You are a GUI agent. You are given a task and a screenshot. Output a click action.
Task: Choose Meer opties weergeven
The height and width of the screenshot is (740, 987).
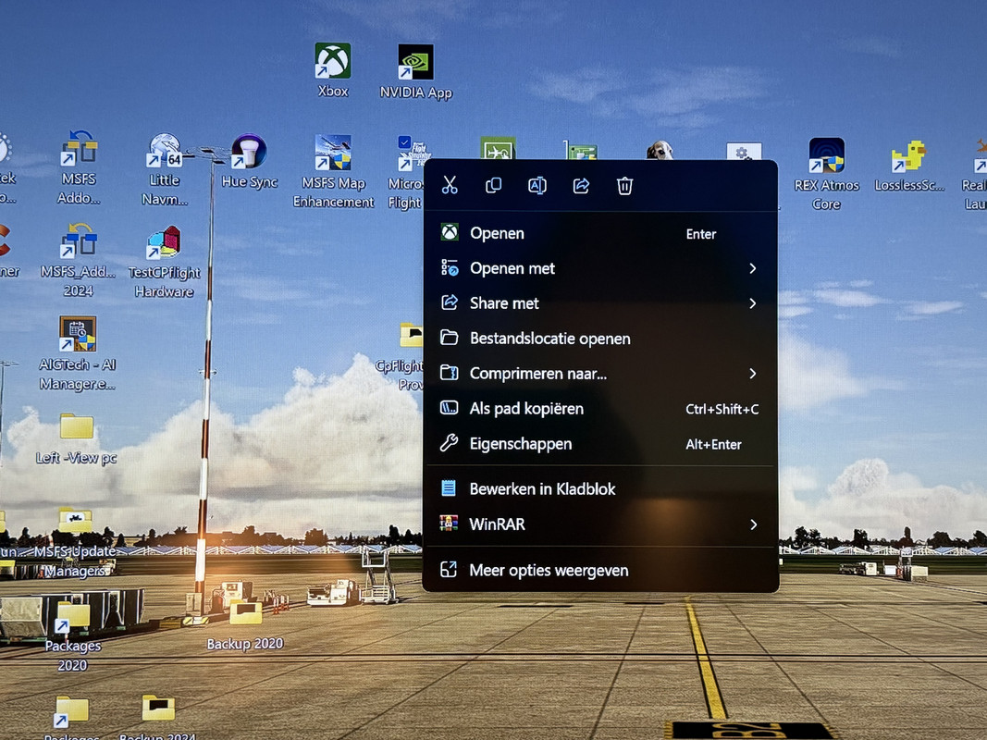coord(600,571)
